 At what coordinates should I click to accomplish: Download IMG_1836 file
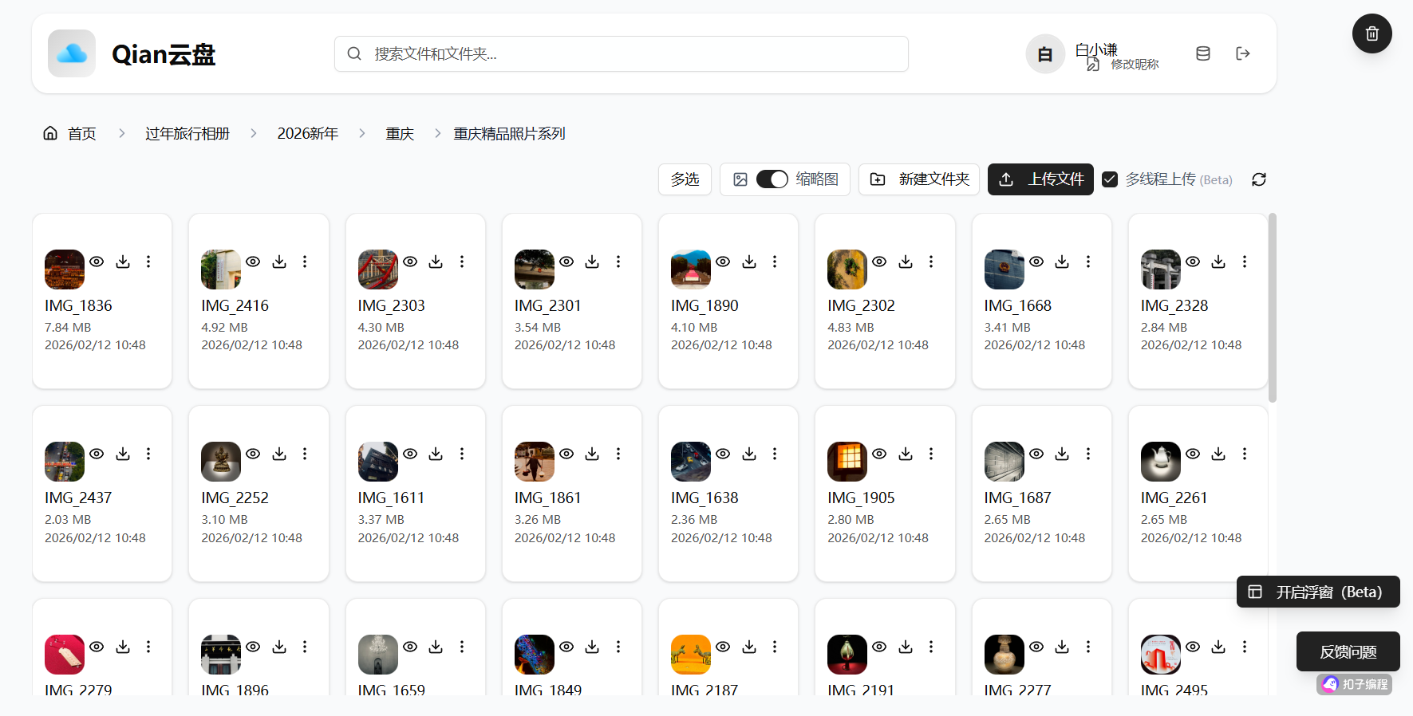click(x=123, y=262)
